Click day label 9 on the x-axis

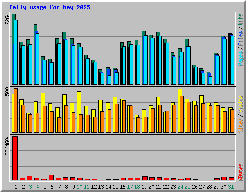coord(74,187)
